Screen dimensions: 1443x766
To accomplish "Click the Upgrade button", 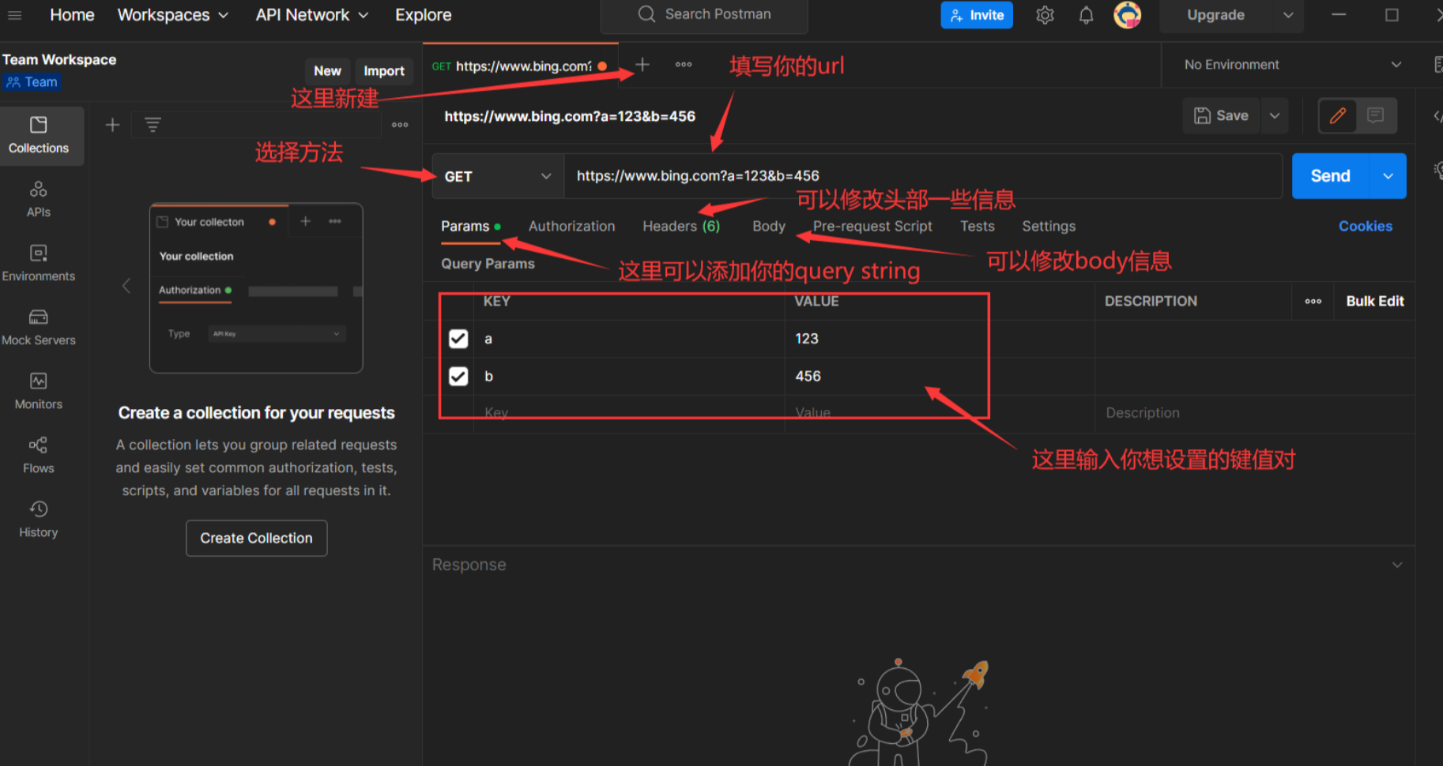I will (1215, 15).
